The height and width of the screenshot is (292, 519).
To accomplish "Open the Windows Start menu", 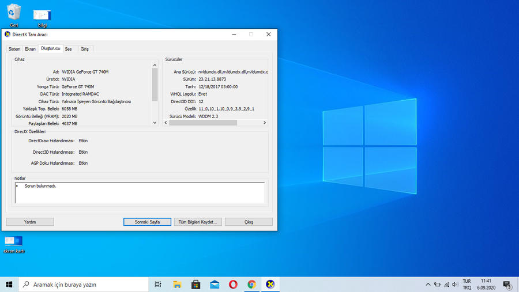I will pos(9,285).
